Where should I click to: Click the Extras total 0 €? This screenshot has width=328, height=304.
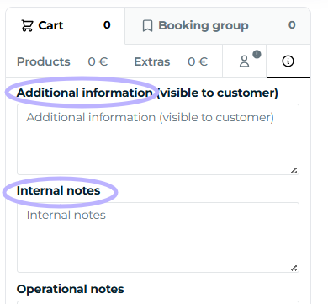click(198, 61)
